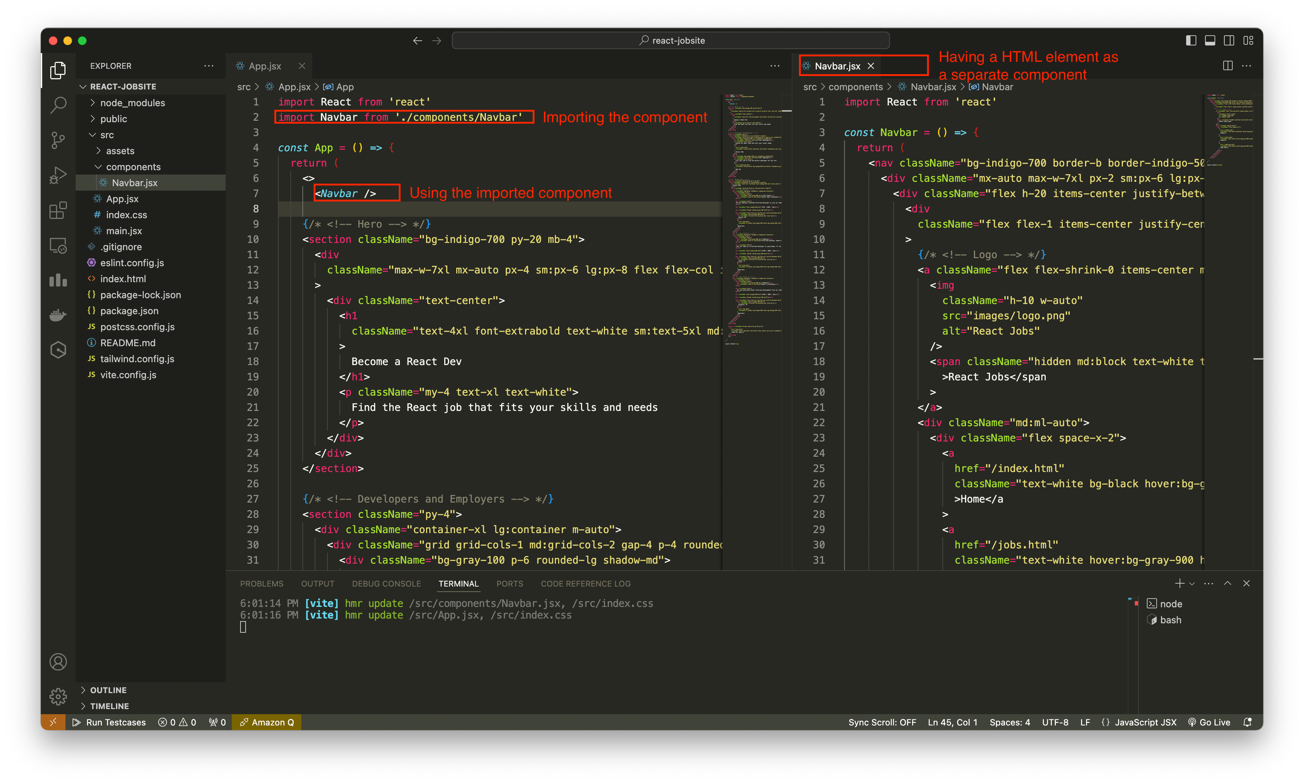Close the bottom panel
Screen dimensions: 1304x784
pos(1247,583)
